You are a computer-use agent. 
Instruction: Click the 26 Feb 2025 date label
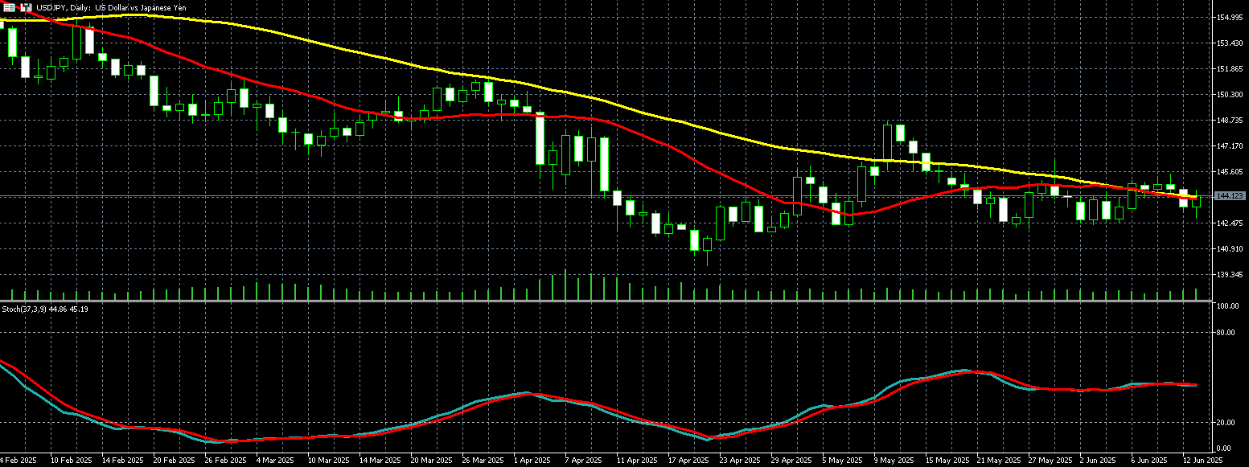click(x=226, y=461)
